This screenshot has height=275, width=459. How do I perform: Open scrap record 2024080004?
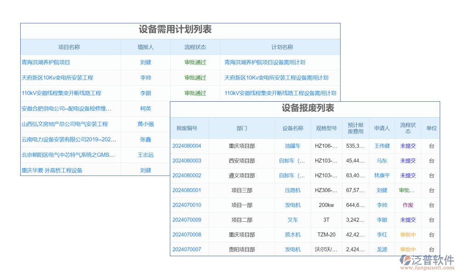pyautogui.click(x=187, y=146)
